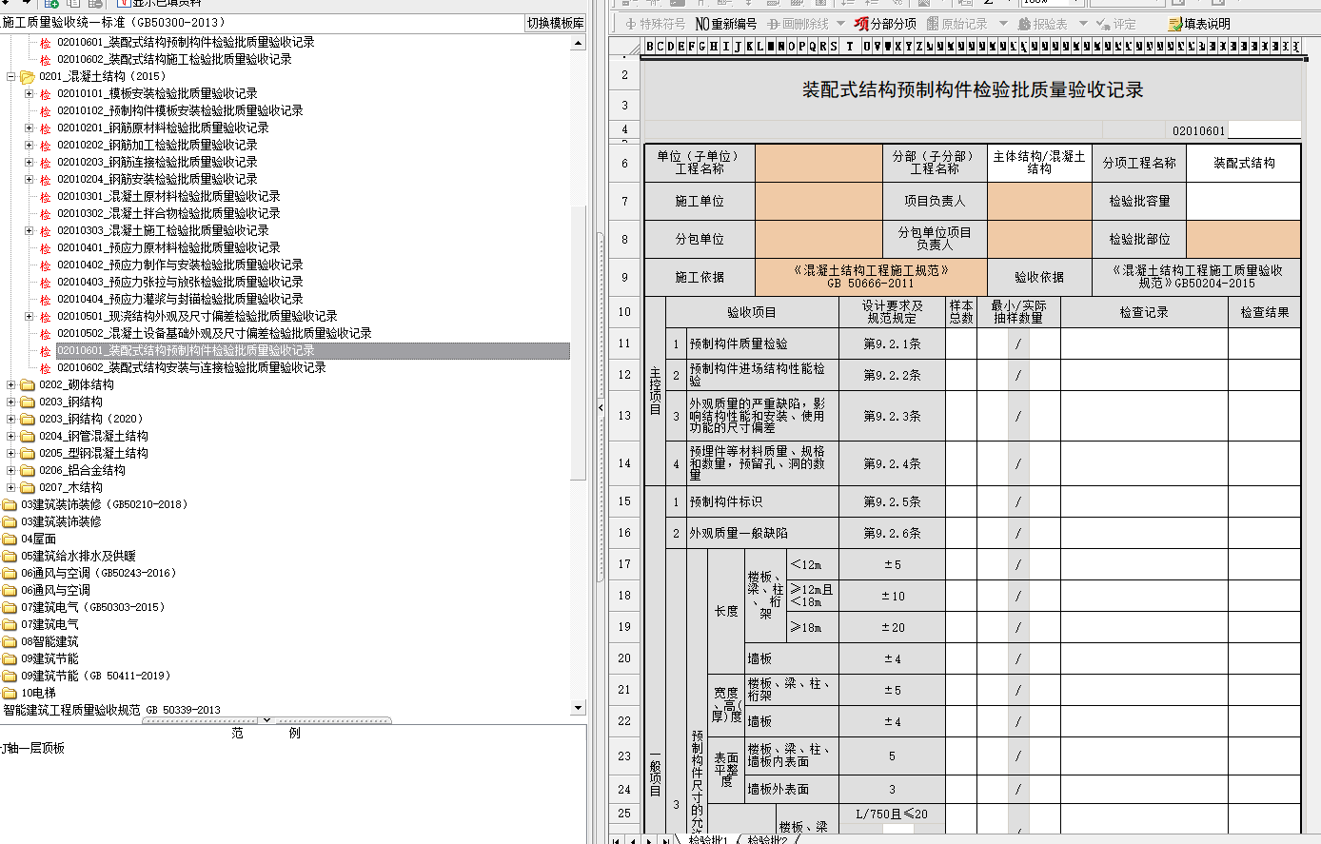Expand the 02010204_钢筋安装 tree node

point(29,179)
